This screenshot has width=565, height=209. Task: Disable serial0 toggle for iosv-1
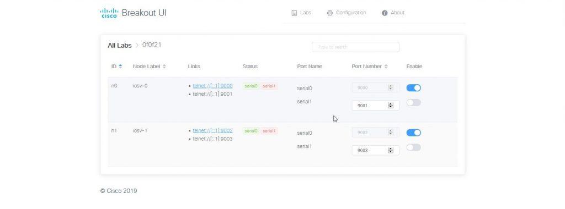414,133
